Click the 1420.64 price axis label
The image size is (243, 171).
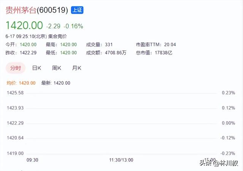coord(15,138)
